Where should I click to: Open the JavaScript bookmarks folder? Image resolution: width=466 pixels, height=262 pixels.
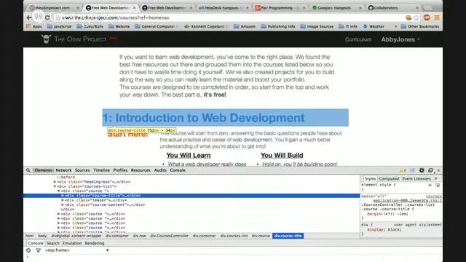[x=60, y=26]
